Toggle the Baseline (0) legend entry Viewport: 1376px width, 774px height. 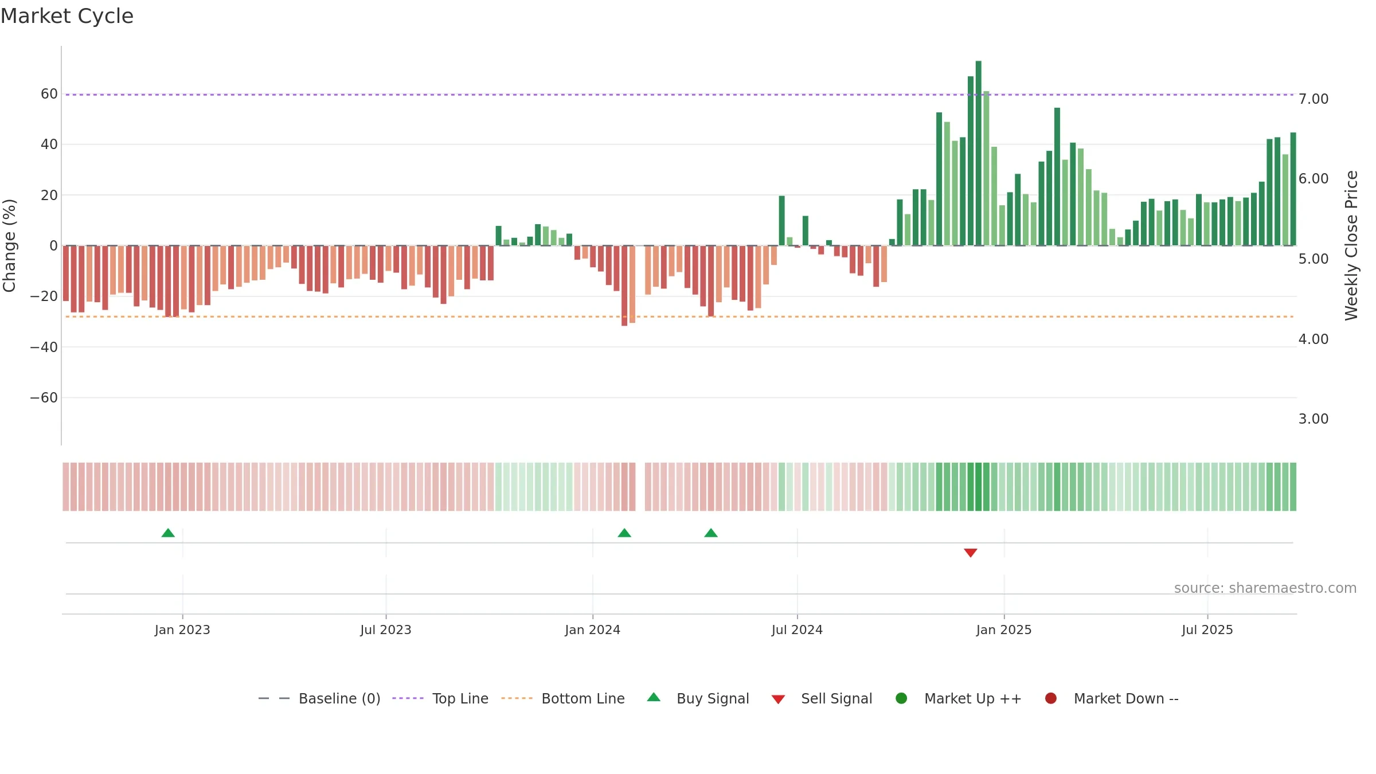click(x=319, y=698)
